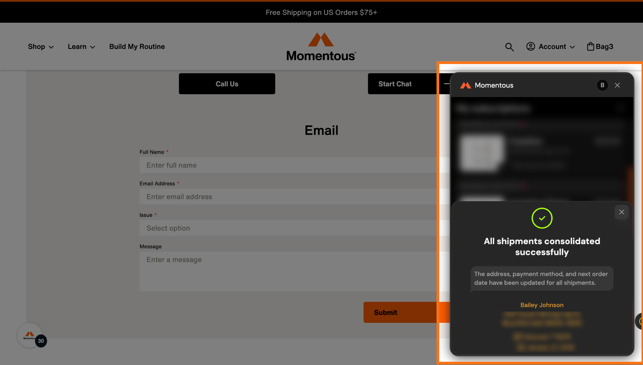This screenshot has width=643, height=365.
Task: Expand the Shop menu
Action: 41,47
